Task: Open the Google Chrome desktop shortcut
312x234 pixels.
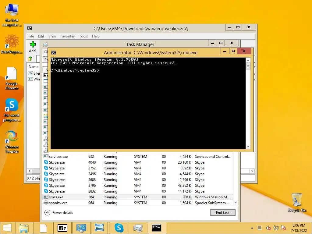Action: pos(12,79)
